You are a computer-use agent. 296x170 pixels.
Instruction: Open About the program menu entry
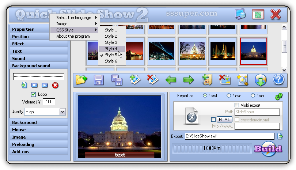click(x=73, y=36)
